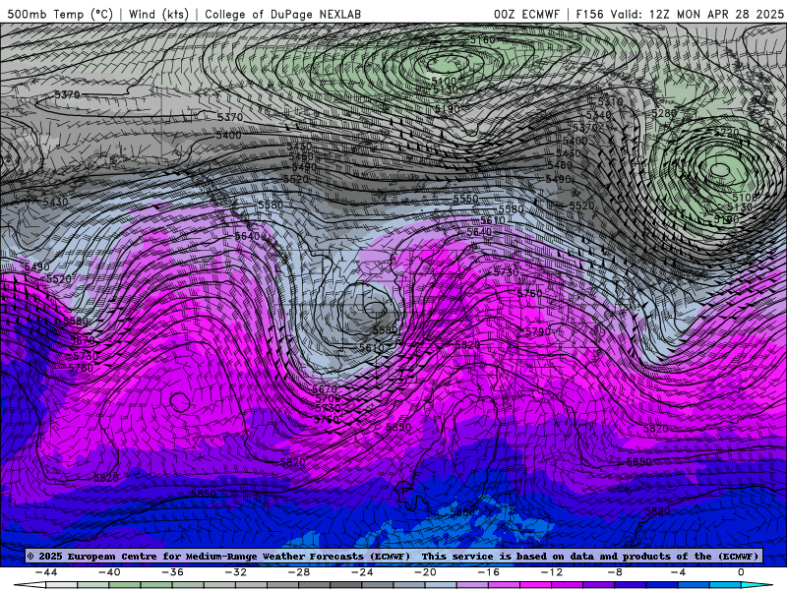Click the -20 colorbar scale label
This screenshot has width=787, height=590.
click(426, 572)
